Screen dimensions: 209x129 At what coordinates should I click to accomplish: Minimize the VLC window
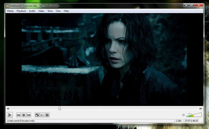click(x=186, y=5)
